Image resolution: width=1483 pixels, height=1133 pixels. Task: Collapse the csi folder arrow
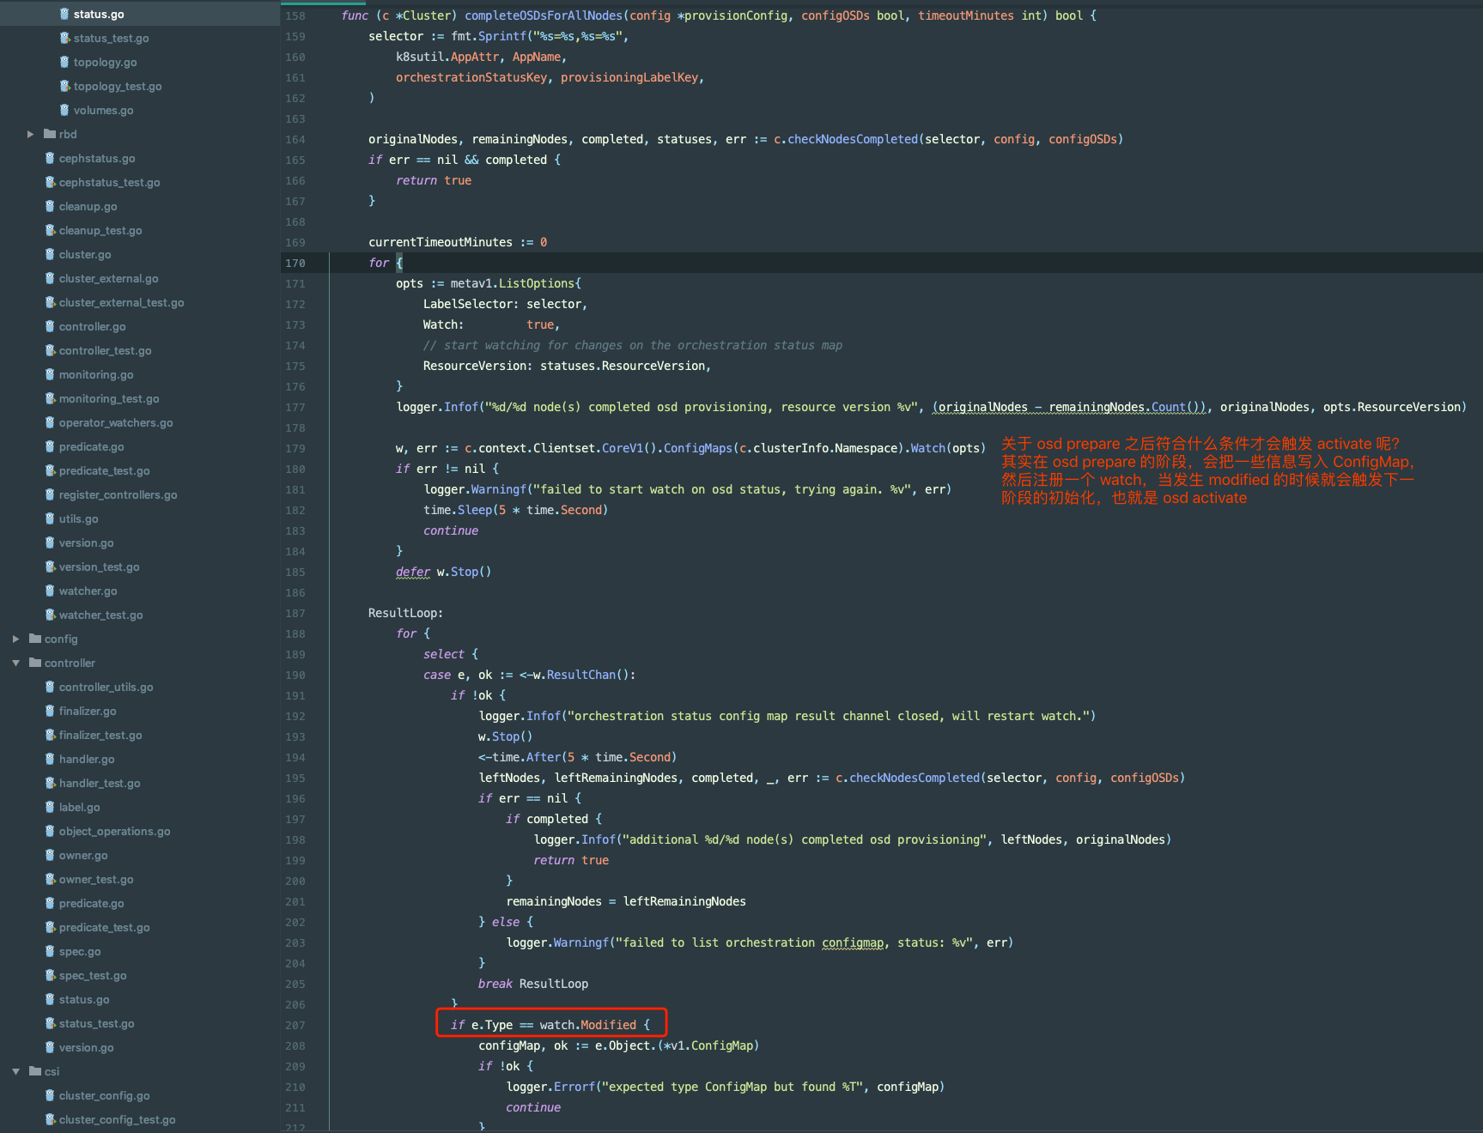pos(15,1071)
